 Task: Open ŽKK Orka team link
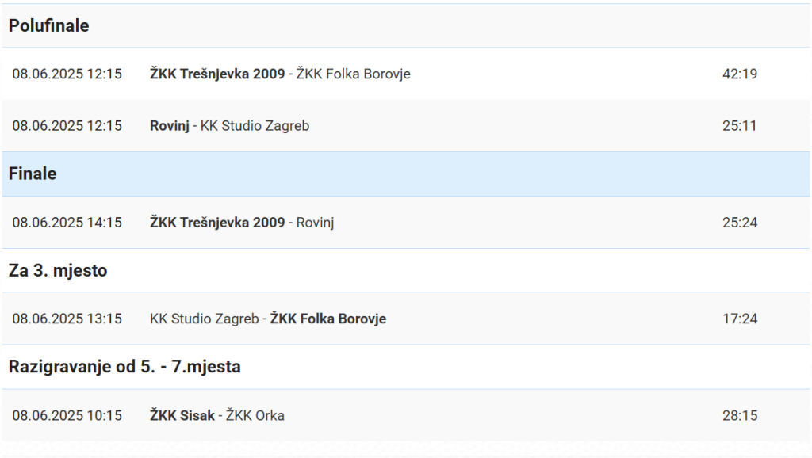(x=255, y=415)
